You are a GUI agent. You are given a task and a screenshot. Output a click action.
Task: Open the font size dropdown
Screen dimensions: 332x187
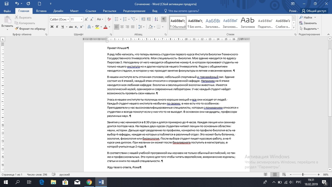point(81,19)
